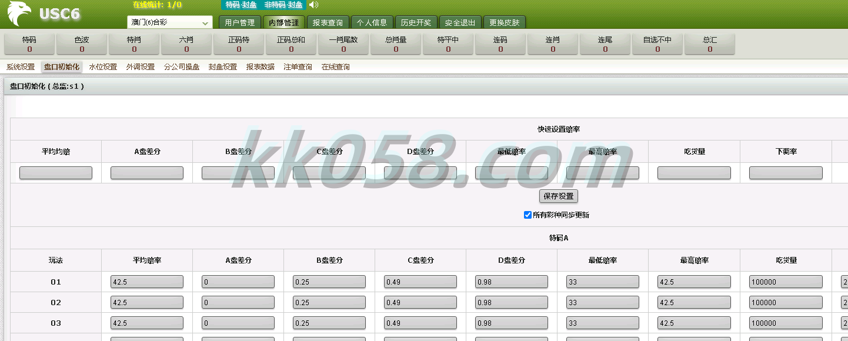This screenshot has width=848, height=341.
Task: Go to 系统设置 submenu
Action: click(21, 67)
